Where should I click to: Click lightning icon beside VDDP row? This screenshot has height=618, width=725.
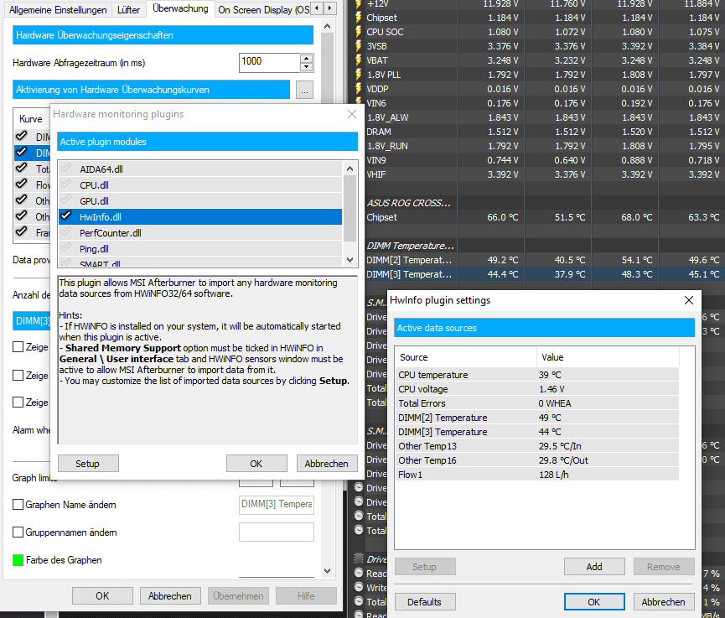pyautogui.click(x=358, y=89)
